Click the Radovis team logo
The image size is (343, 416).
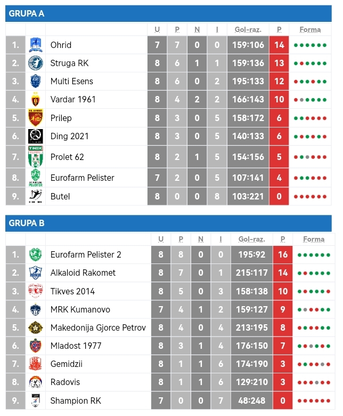pos(35,382)
